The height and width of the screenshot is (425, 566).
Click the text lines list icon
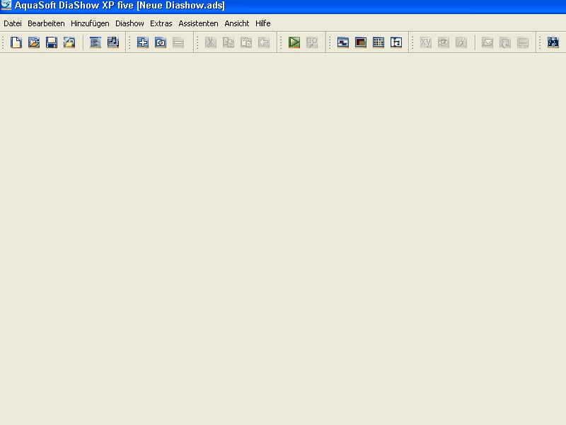pyautogui.click(x=96, y=42)
